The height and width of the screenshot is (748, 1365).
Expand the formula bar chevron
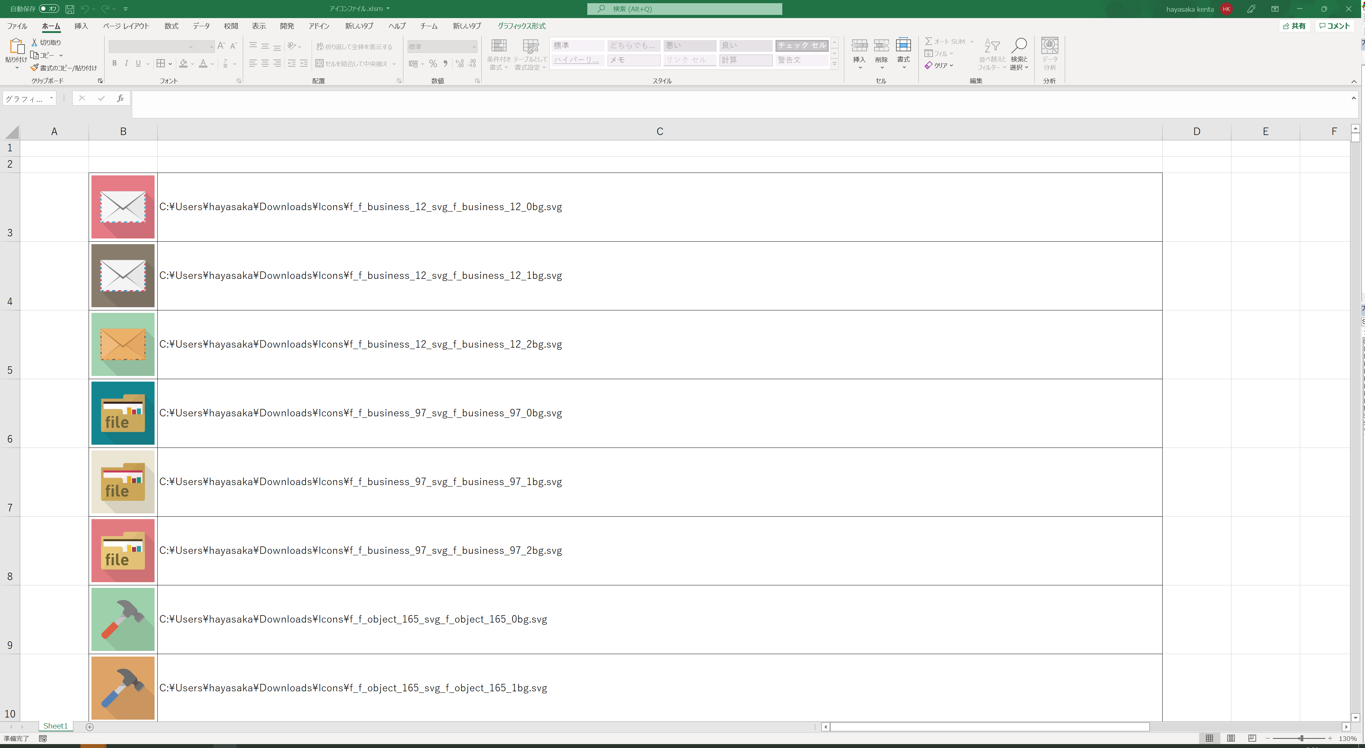click(1353, 99)
